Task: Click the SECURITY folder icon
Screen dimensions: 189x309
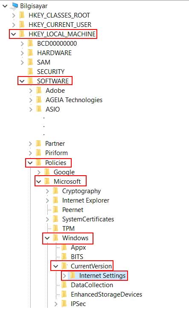Action: 30,71
